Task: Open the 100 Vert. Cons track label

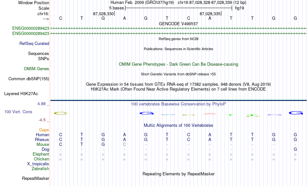Action: (x=18, y=112)
